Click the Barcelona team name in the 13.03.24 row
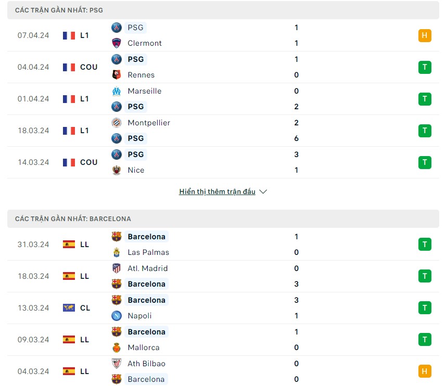This screenshot has height=386, width=446. [146, 300]
